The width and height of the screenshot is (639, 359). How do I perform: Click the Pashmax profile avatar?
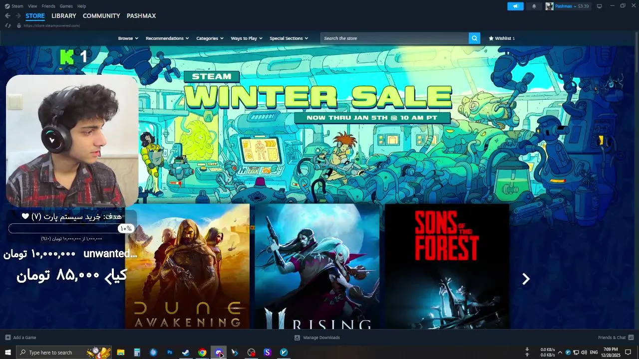[550, 6]
